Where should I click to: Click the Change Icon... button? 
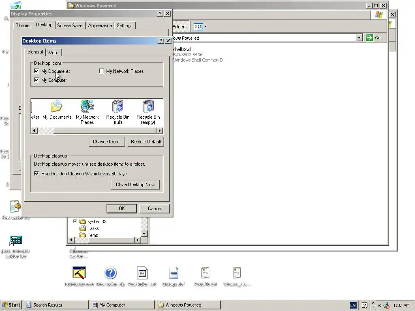[x=107, y=141]
